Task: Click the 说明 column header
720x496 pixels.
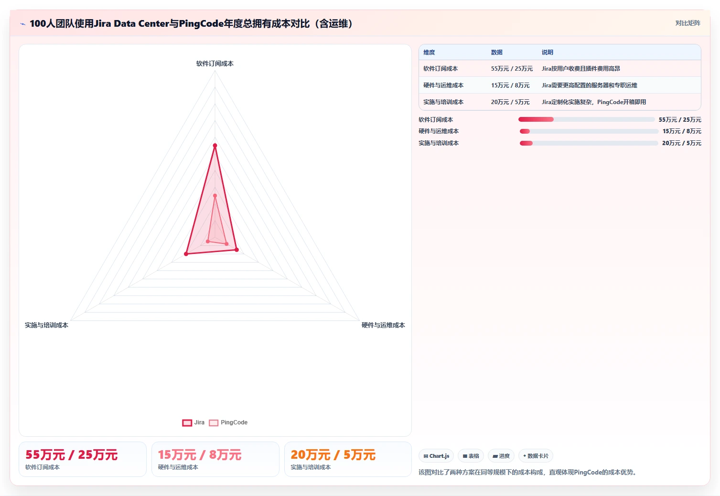Action: coord(548,53)
